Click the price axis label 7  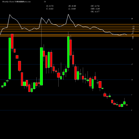pyautogui.click(x=132, y=95)
